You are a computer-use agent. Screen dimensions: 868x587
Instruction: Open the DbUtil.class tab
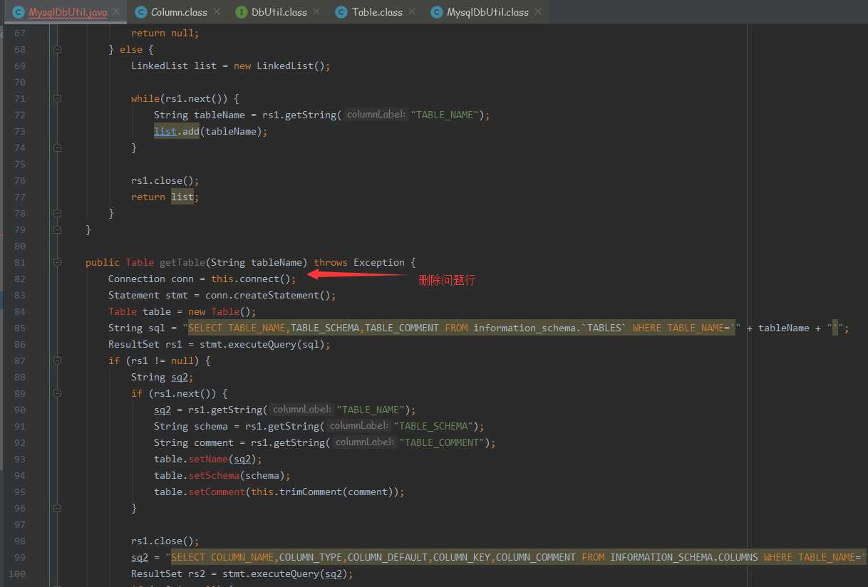(279, 11)
